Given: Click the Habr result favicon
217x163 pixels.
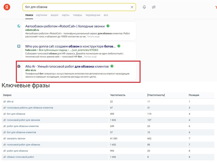Looking at the screenshot, I should pos(19,46).
